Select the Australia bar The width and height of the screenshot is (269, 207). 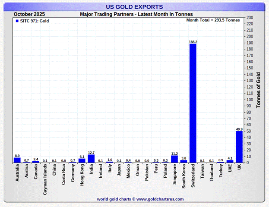coord(17,160)
